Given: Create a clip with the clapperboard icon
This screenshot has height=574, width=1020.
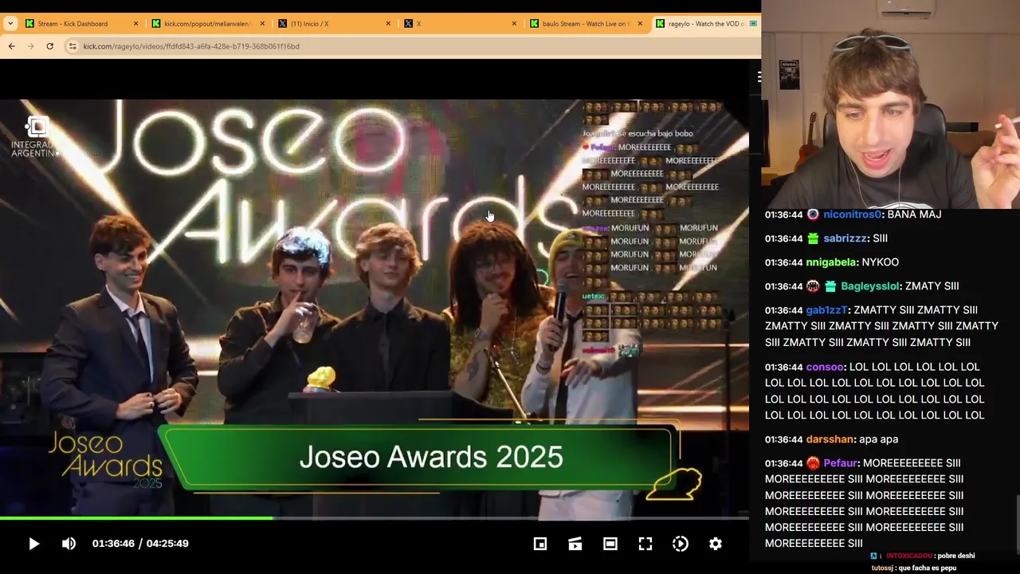Looking at the screenshot, I should 575,544.
